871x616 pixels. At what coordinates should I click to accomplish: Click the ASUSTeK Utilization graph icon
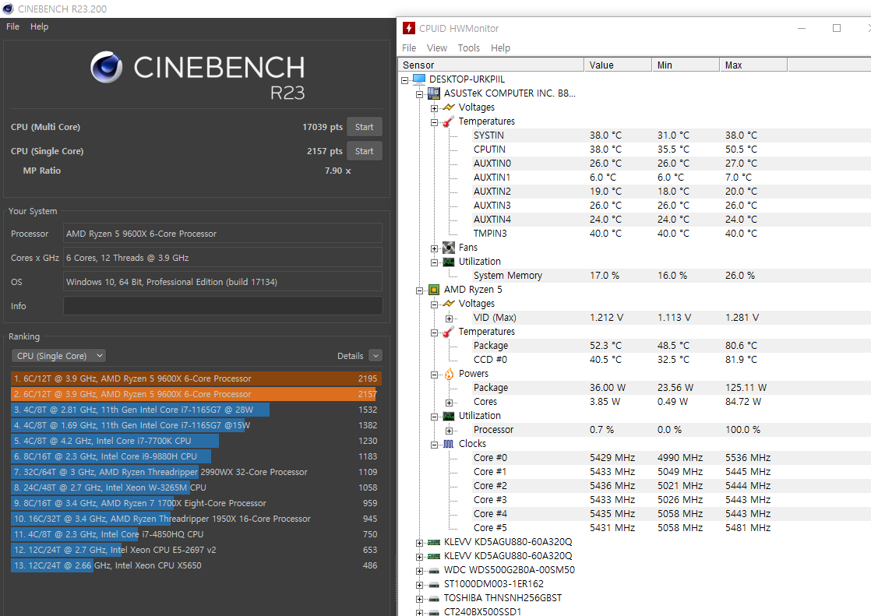click(448, 262)
